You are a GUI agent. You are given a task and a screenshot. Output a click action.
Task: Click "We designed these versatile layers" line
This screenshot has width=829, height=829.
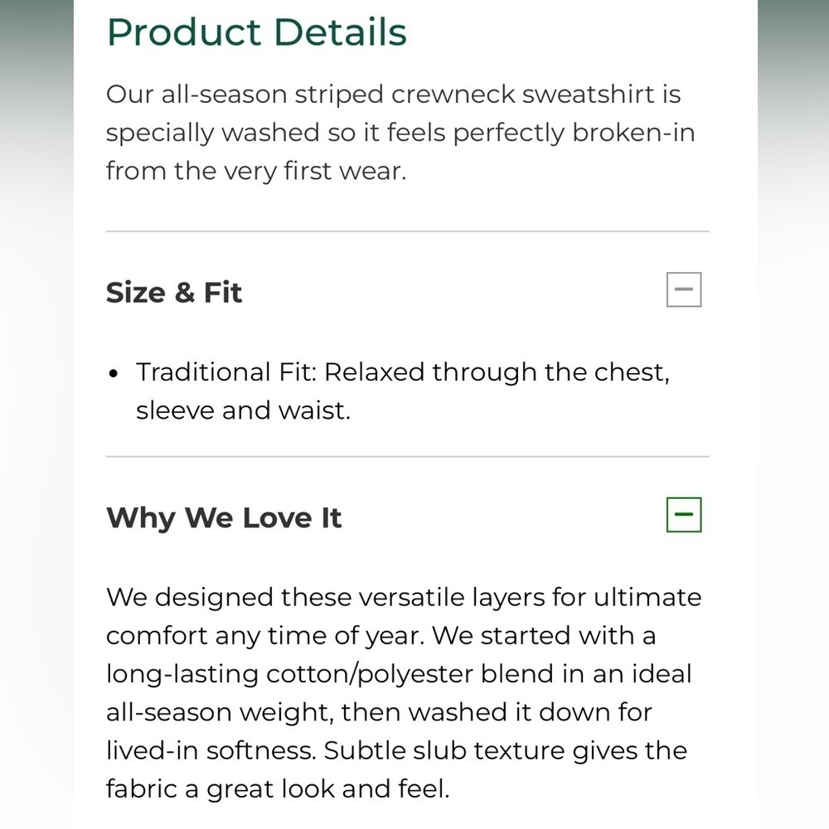403,597
